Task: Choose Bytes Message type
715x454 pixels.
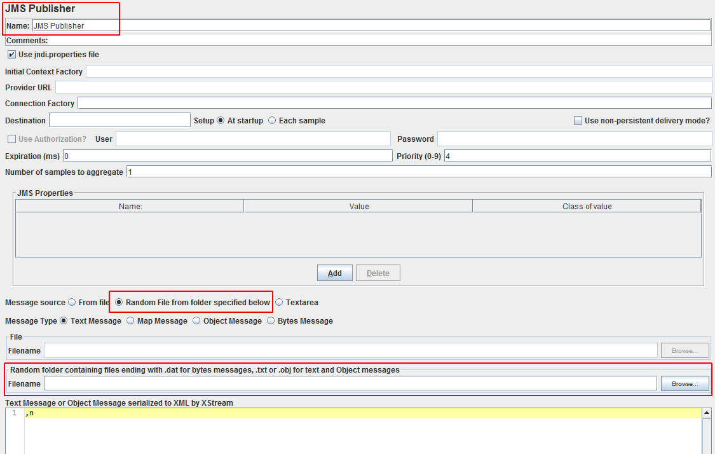Action: [271, 321]
